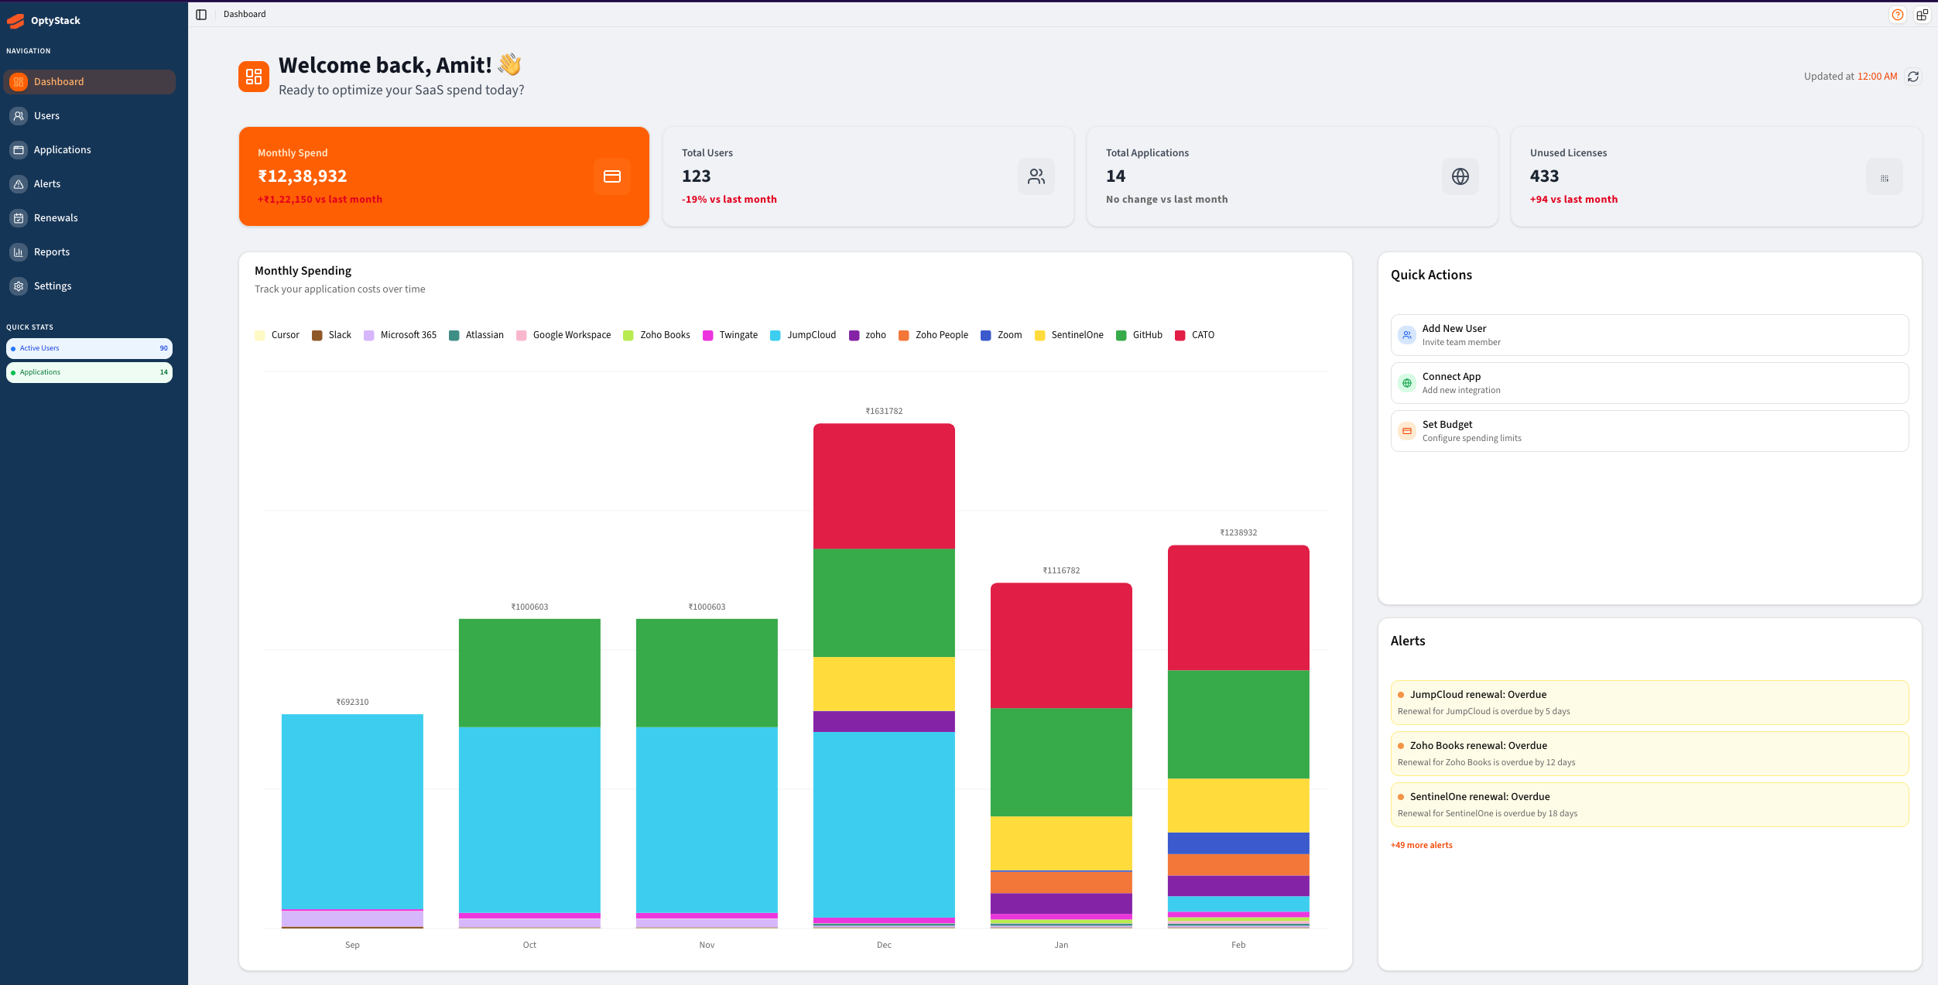
Task: Click the SentinelOne yellow legend swatch
Action: click(x=1039, y=335)
